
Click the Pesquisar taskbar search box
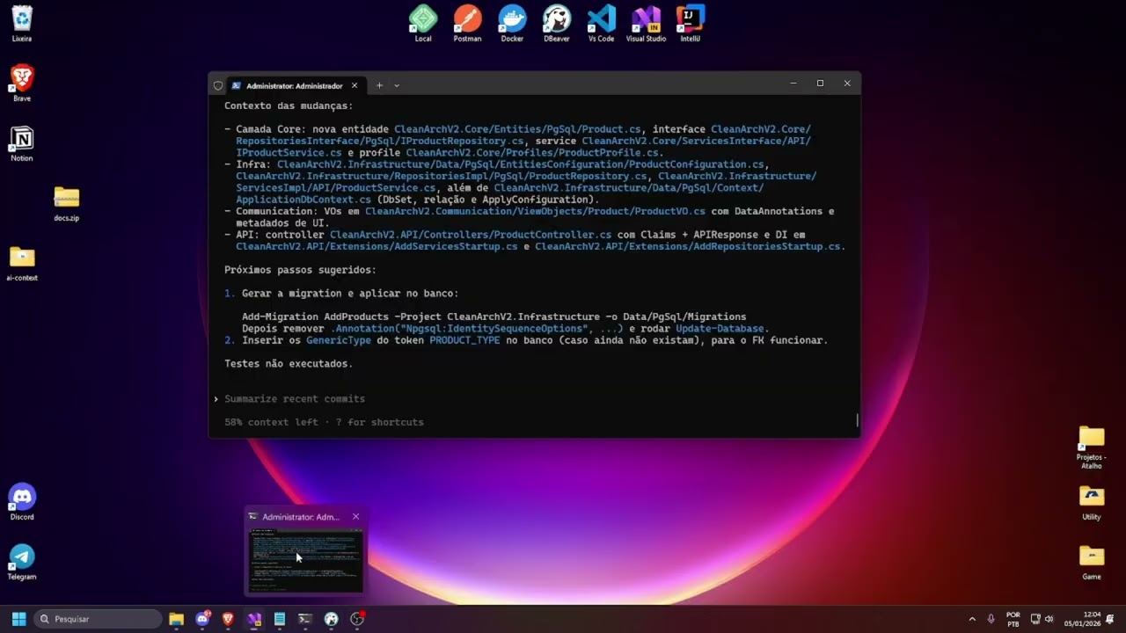point(98,619)
